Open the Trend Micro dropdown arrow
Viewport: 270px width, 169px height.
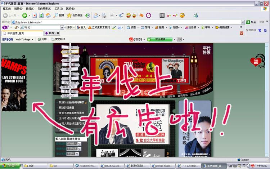(144, 39)
